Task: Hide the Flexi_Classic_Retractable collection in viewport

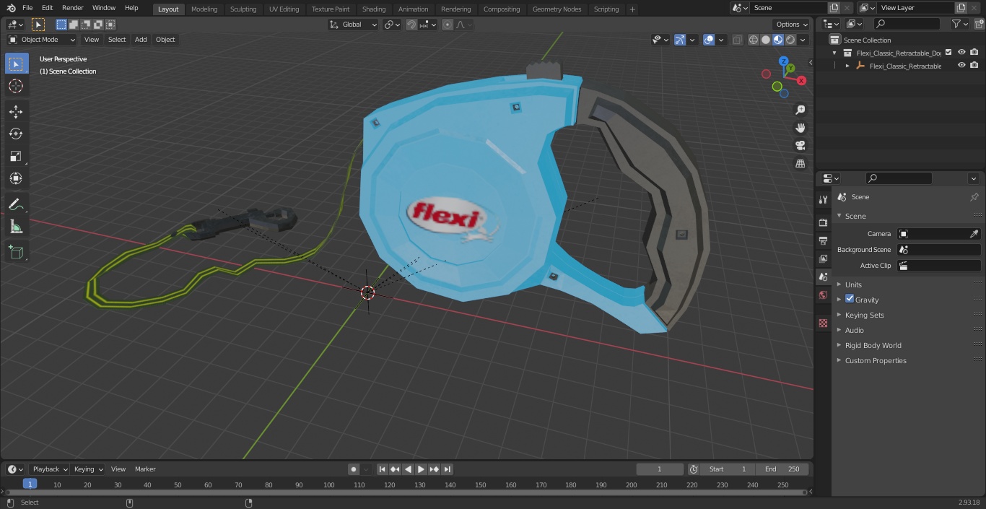Action: click(961, 52)
